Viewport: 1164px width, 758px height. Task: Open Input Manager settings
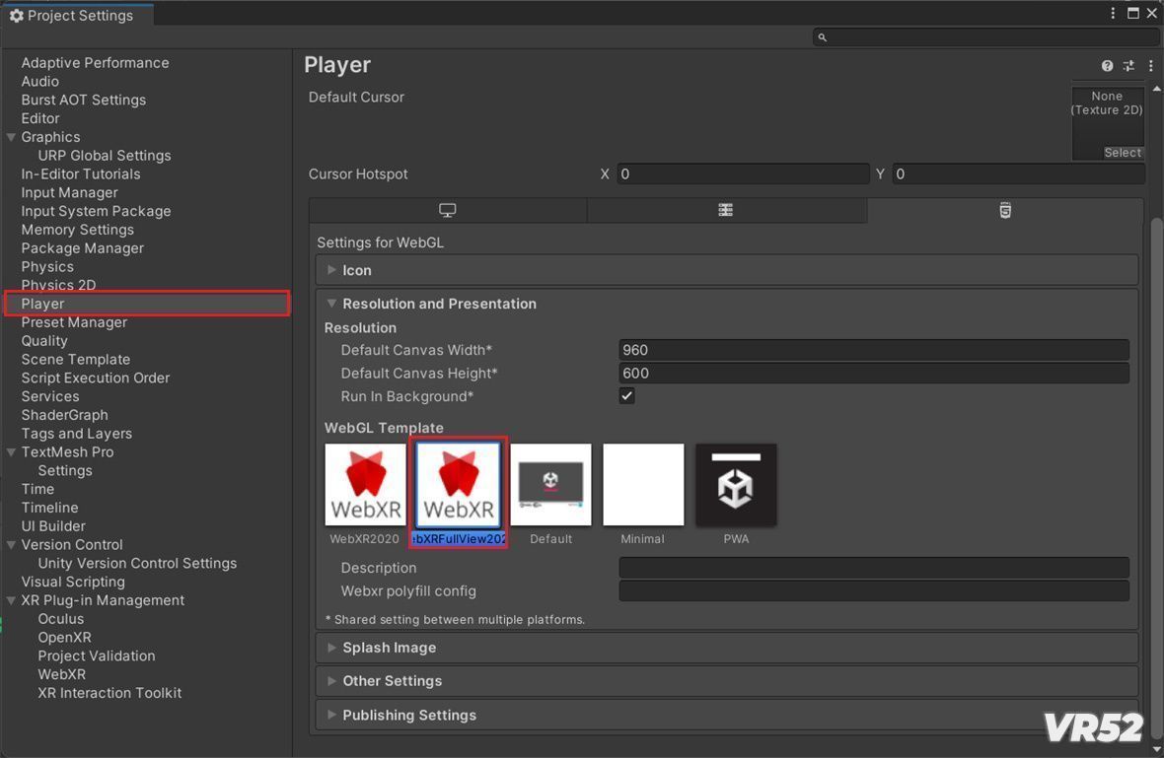pos(69,193)
